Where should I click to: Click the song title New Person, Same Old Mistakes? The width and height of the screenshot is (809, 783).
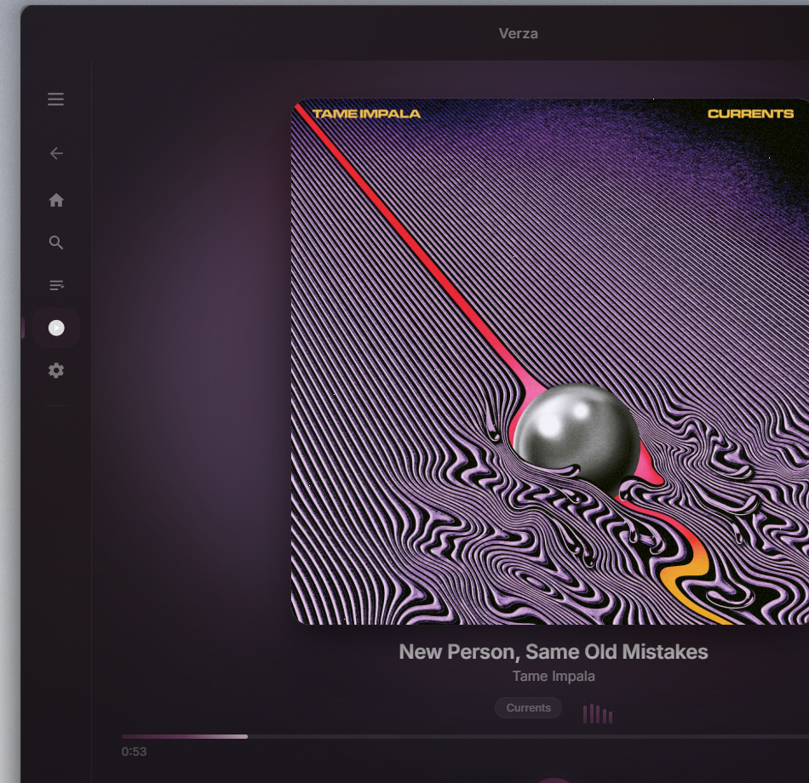(553, 652)
